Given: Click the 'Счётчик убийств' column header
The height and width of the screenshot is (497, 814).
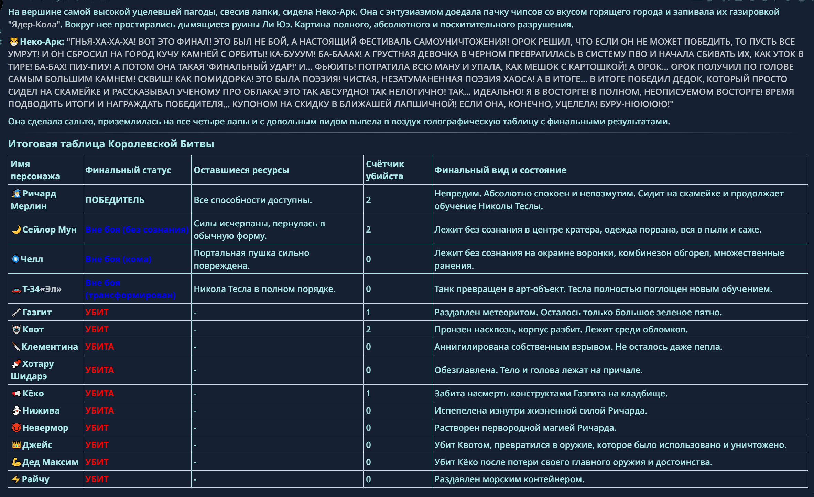Looking at the screenshot, I should (x=384, y=170).
